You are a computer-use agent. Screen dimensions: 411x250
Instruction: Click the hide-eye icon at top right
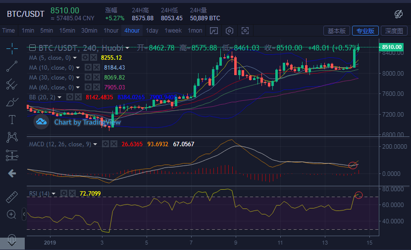pyautogui.click(x=399, y=14)
